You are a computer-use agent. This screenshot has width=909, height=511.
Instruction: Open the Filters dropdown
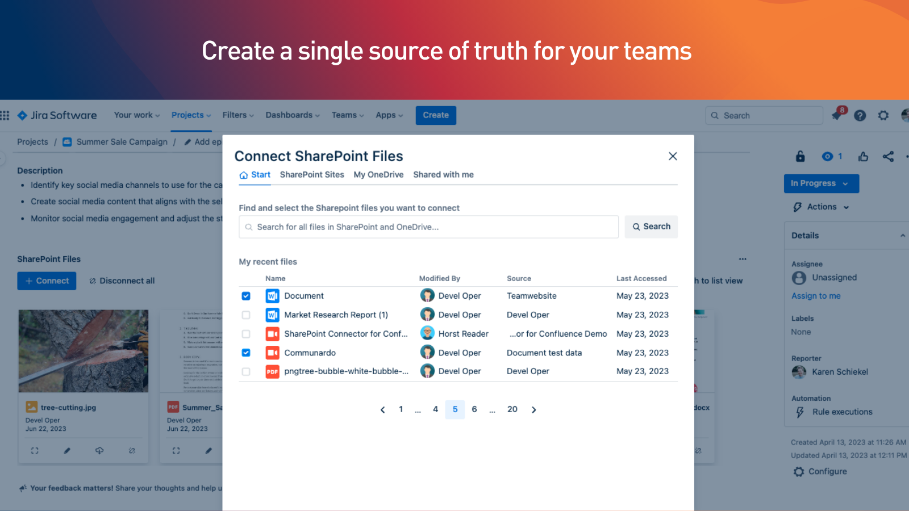point(238,115)
